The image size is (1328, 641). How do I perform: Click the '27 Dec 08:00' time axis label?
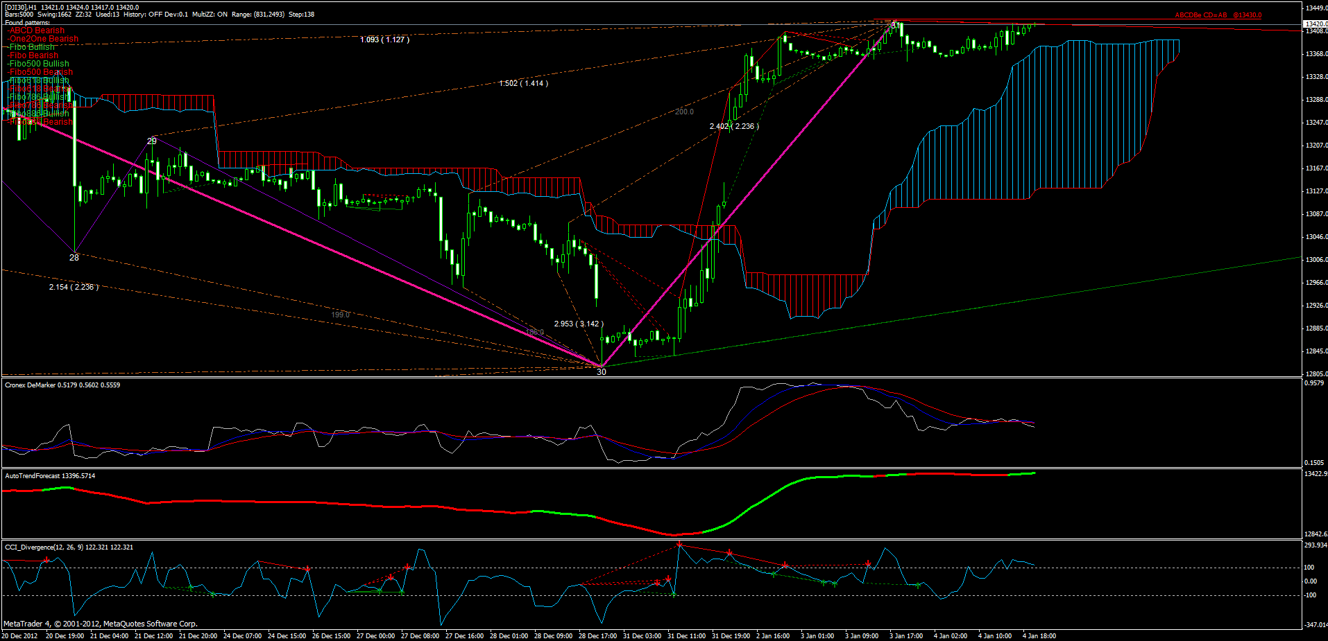(x=420, y=636)
